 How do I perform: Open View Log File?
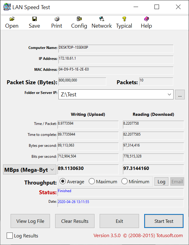tap(30, 221)
